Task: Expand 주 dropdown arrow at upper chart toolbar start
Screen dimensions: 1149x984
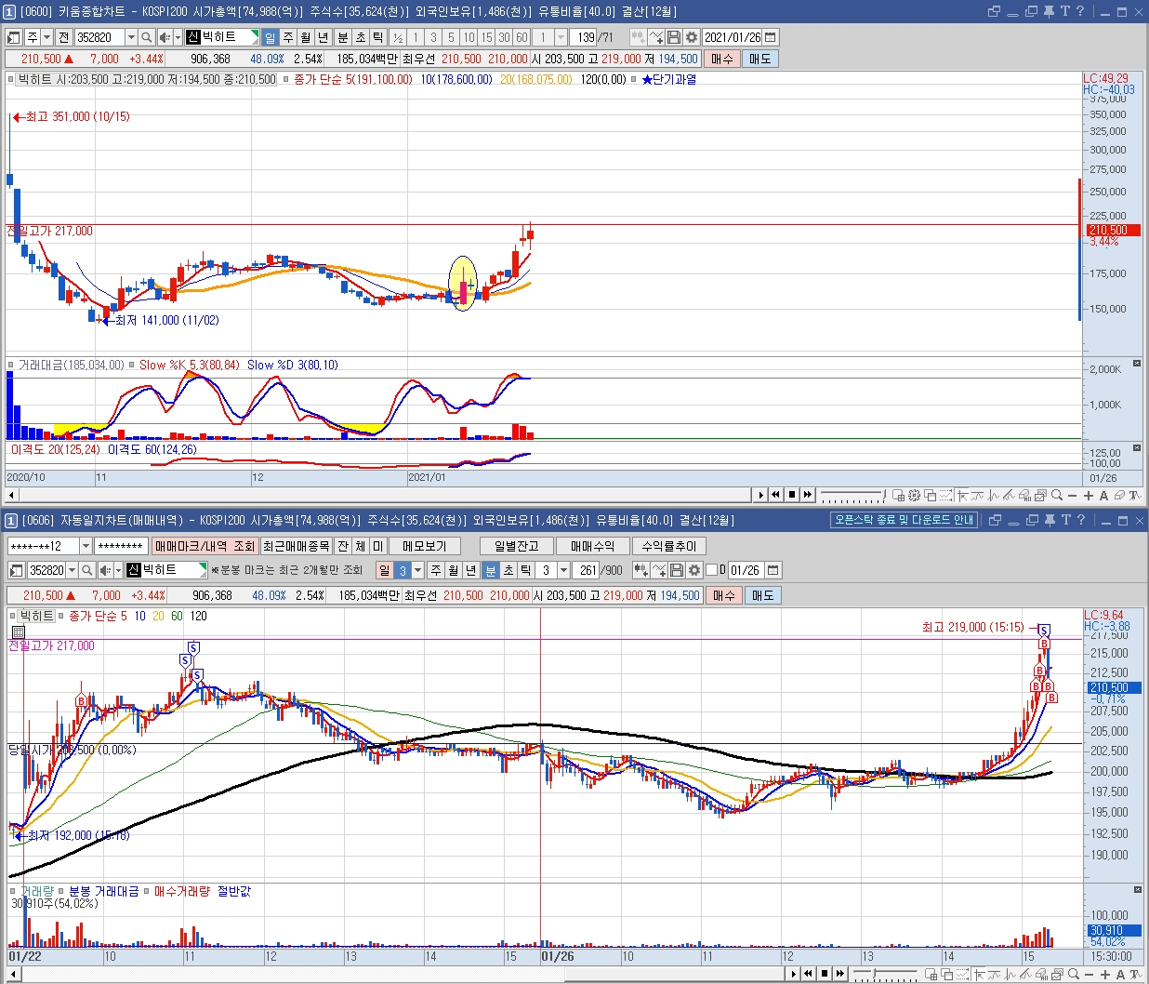Action: coord(46,37)
